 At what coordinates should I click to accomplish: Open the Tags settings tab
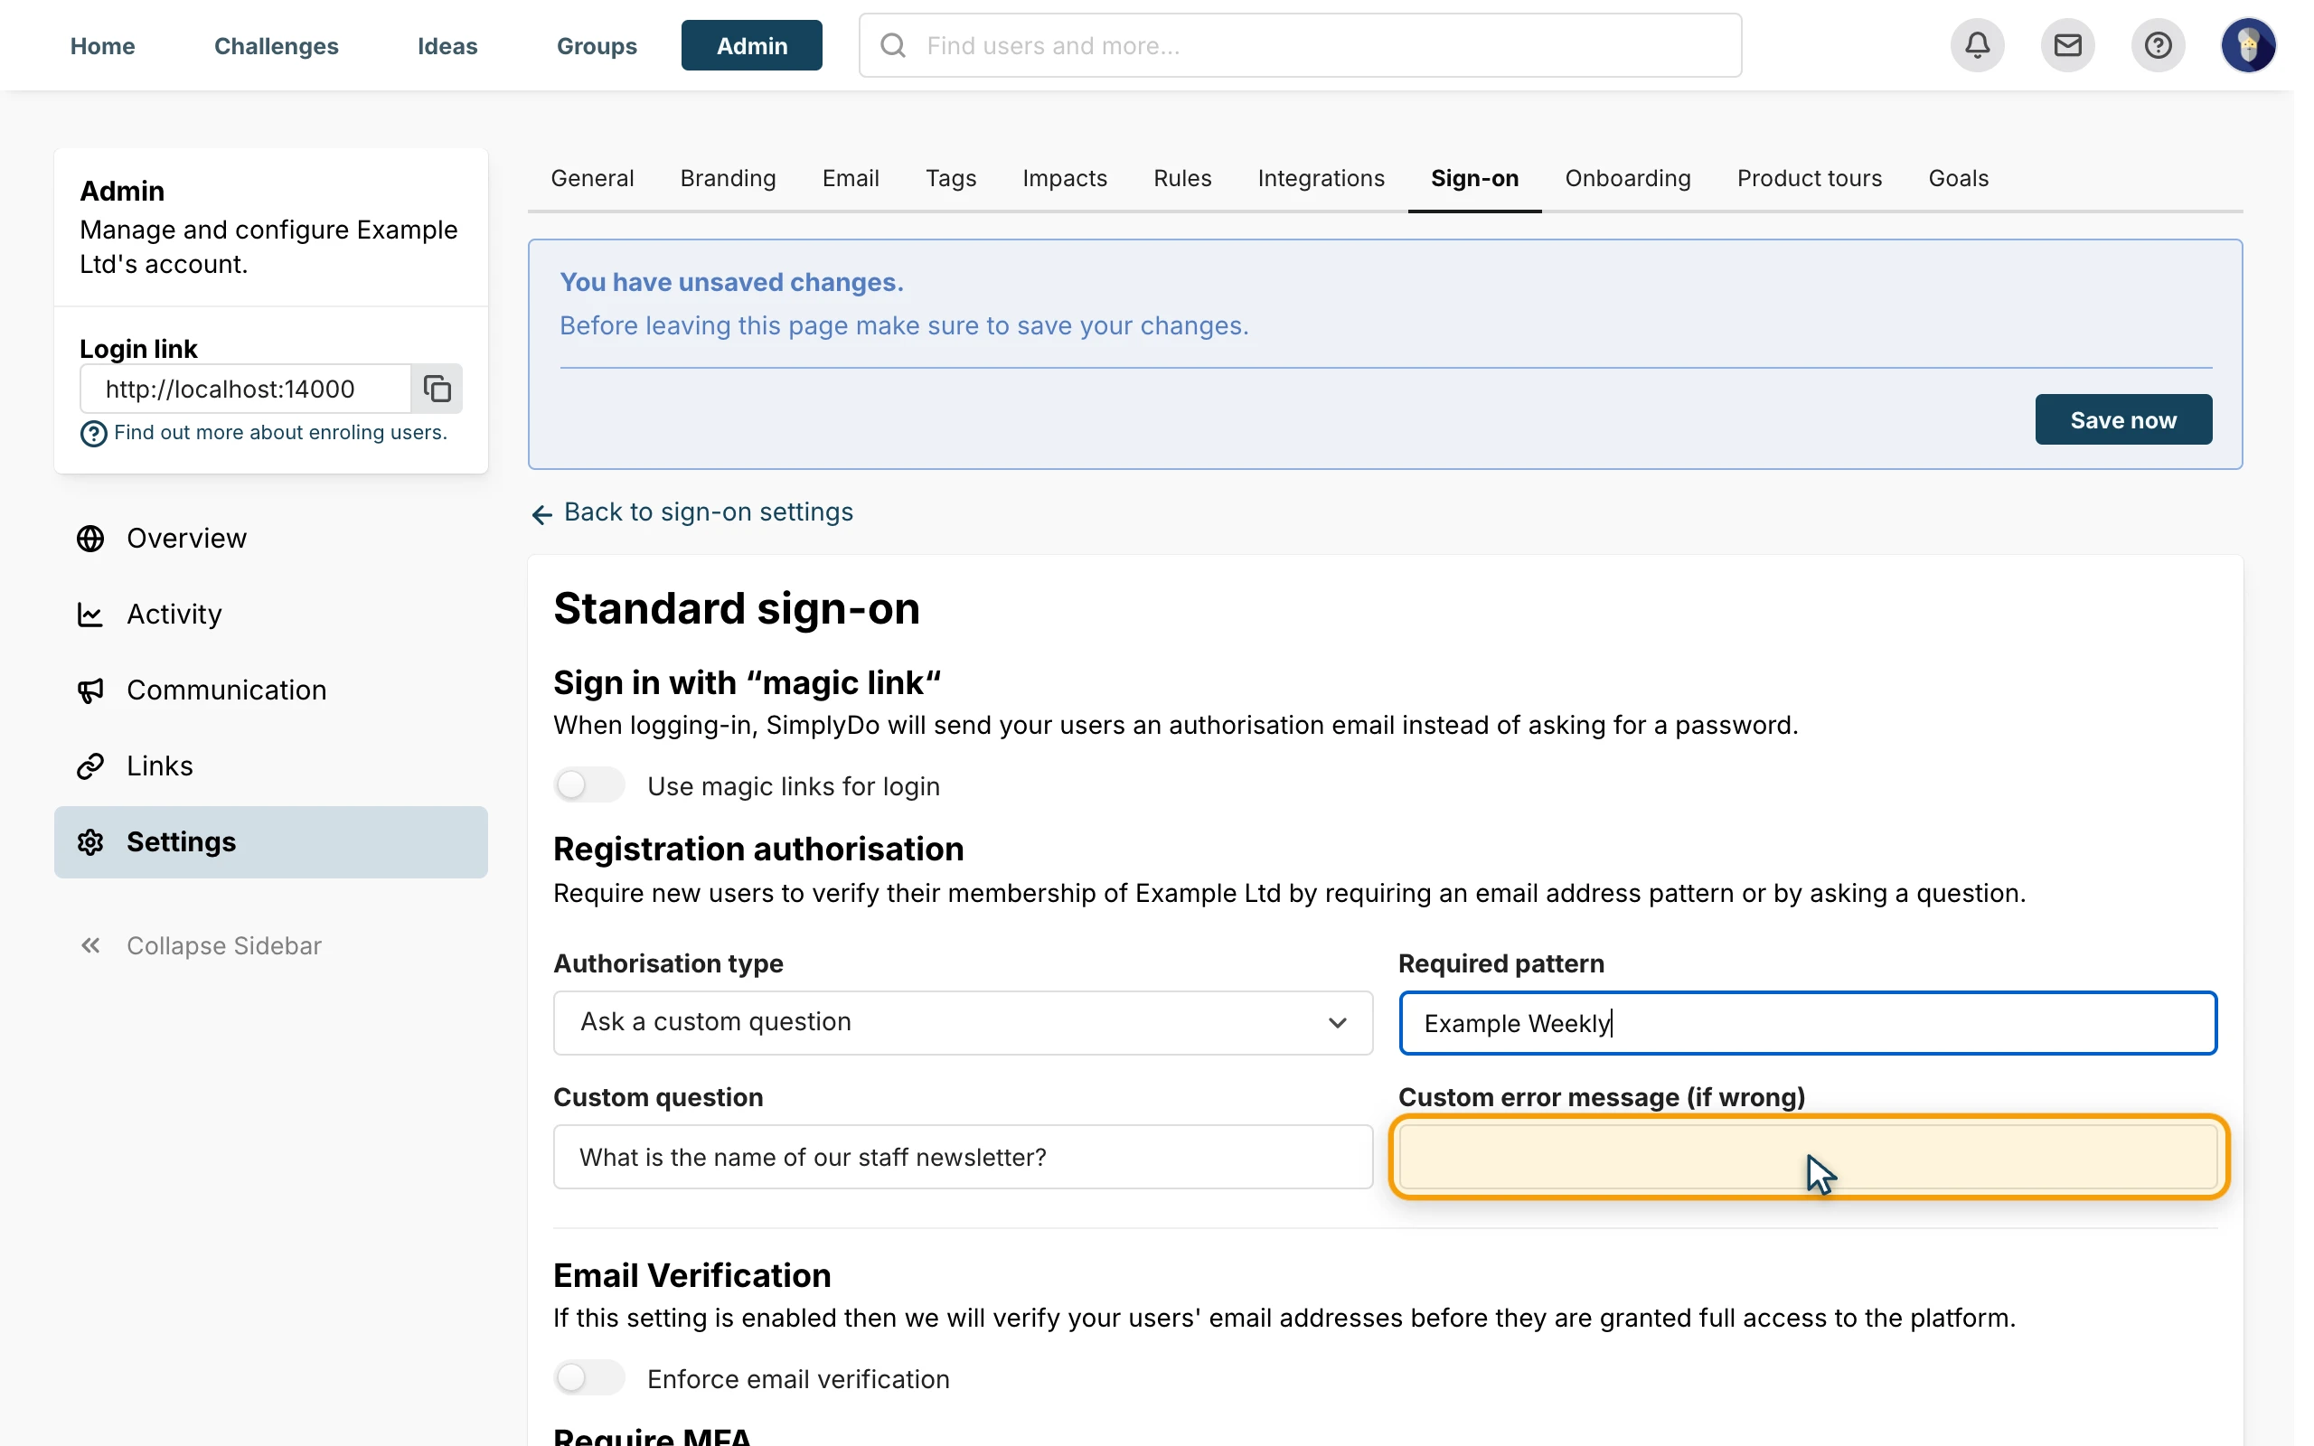951,178
